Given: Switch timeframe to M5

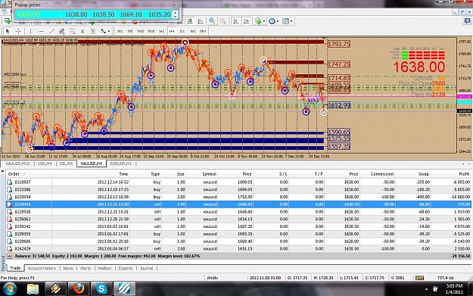Looking at the screenshot, I should click(130, 31).
